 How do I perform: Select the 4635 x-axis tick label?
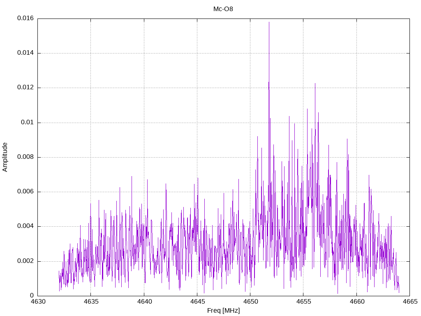coord(91,302)
